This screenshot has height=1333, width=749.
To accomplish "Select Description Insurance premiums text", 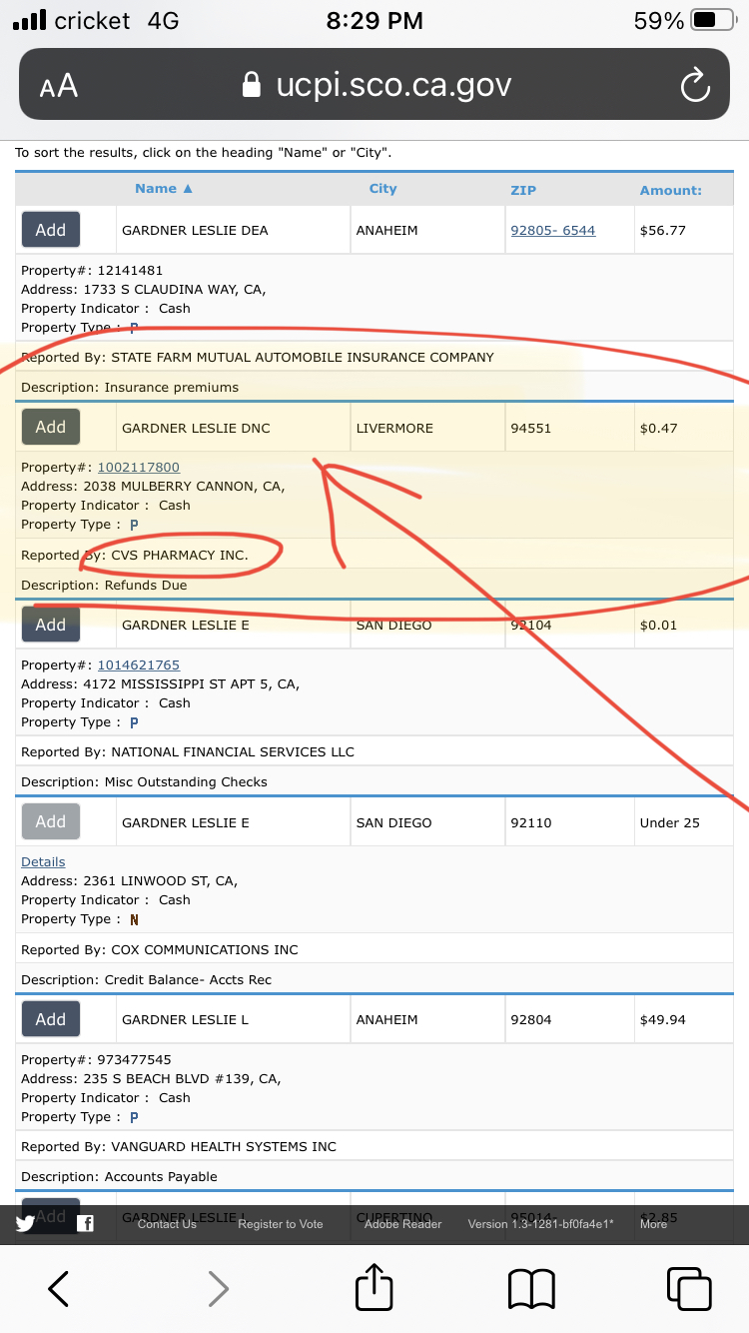I will pos(130,388).
